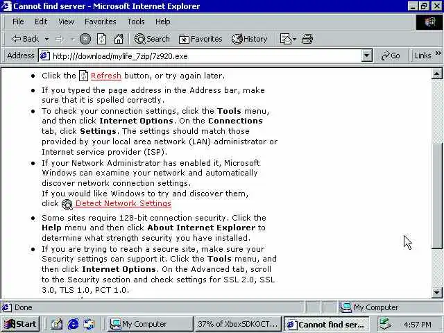Go to the Home page icon
This screenshot has width=444, height=333.
tap(119, 39)
